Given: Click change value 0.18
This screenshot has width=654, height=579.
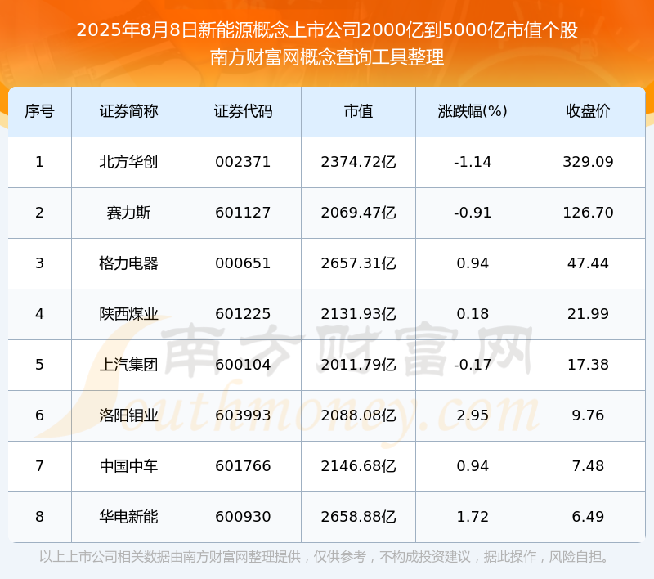Looking at the screenshot, I should point(473,314).
